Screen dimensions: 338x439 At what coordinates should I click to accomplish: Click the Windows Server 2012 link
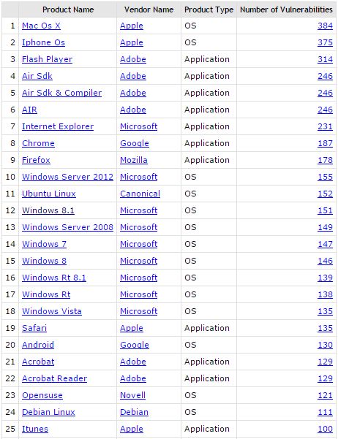(x=67, y=177)
